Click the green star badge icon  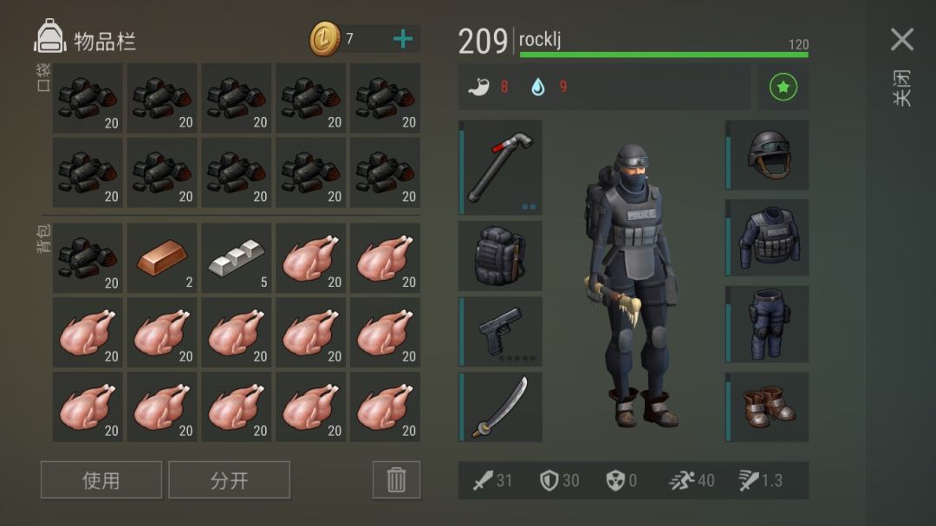[783, 88]
